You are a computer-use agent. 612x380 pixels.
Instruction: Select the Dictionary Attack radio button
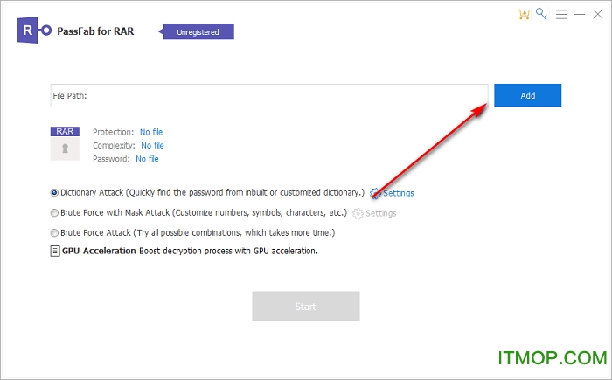pos(54,192)
